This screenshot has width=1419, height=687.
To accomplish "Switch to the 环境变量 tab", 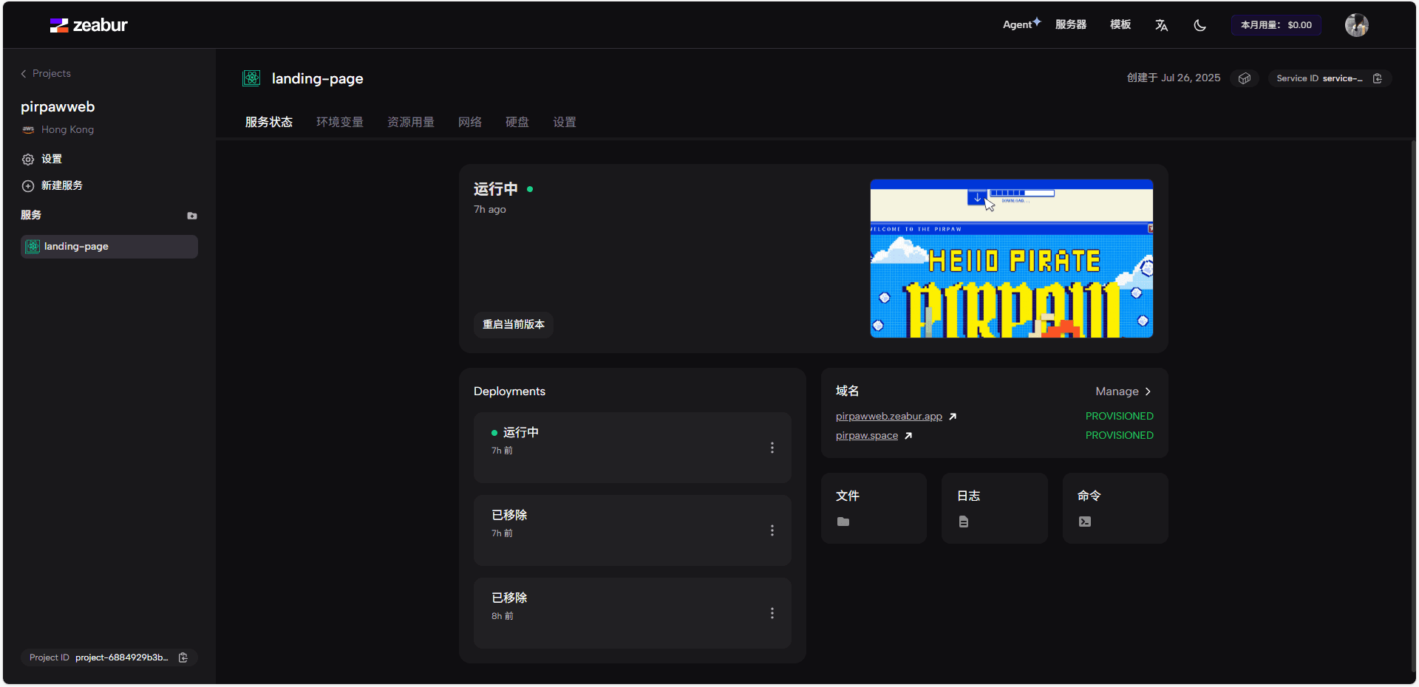I will [x=340, y=122].
